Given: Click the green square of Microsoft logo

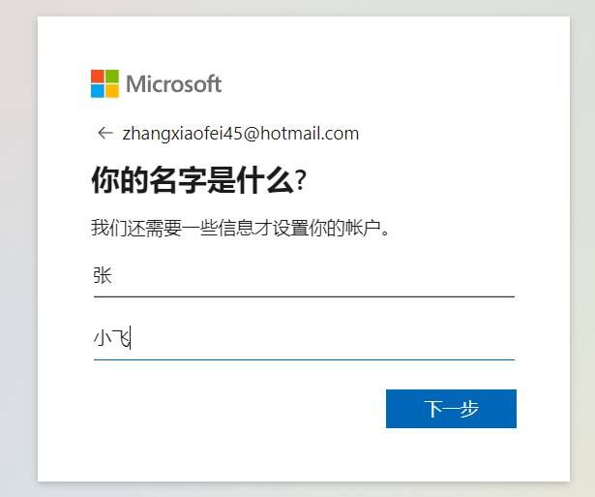Looking at the screenshot, I should (x=112, y=76).
